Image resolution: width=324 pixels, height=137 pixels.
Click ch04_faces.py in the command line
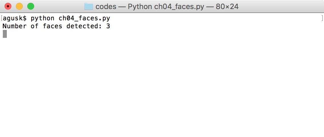(x=84, y=18)
